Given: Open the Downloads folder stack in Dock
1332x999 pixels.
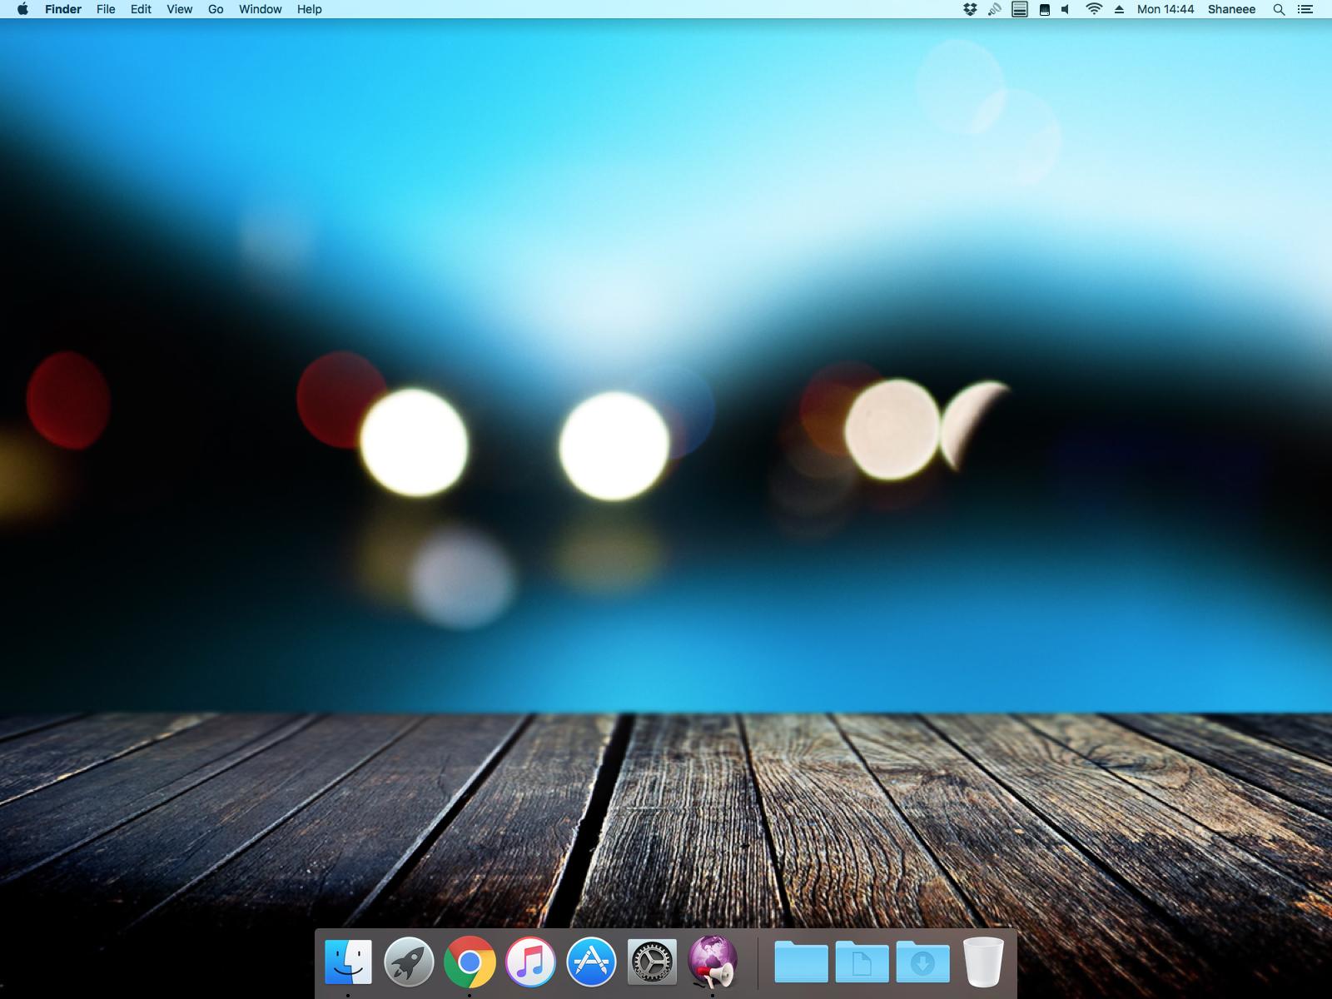Looking at the screenshot, I should coord(922,962).
